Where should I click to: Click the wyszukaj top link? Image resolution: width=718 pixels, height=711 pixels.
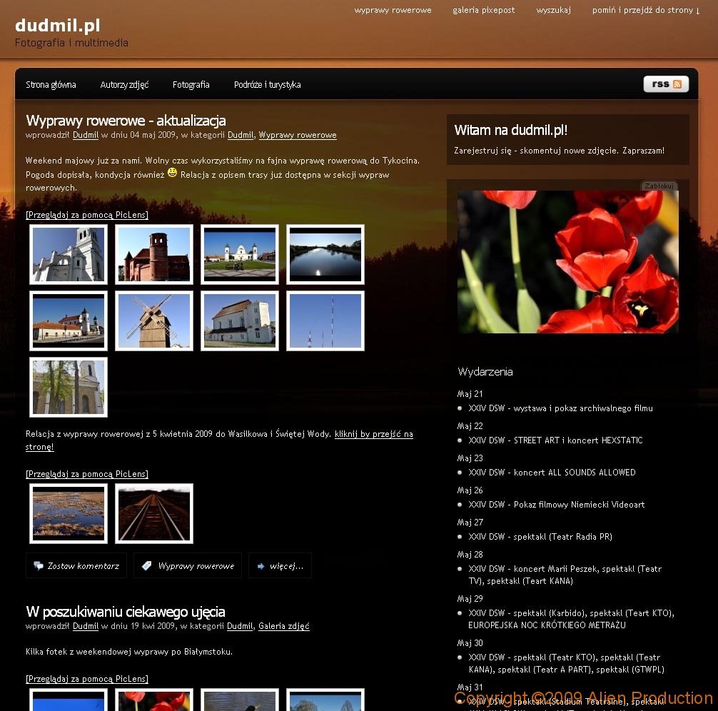(553, 10)
